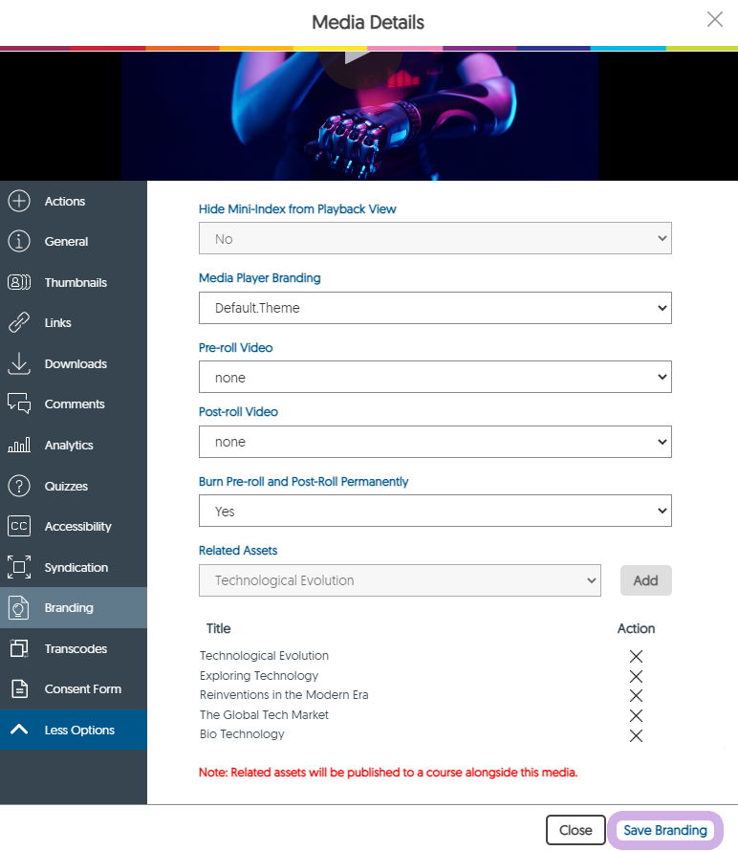738x851 pixels.
Task: Remove Technological Evolution from related assets
Action: (x=636, y=656)
